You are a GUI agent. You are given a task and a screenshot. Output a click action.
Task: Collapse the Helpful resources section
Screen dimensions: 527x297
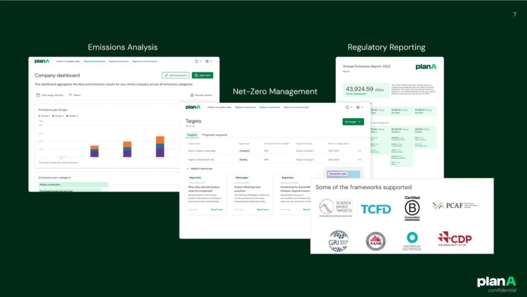click(188, 168)
